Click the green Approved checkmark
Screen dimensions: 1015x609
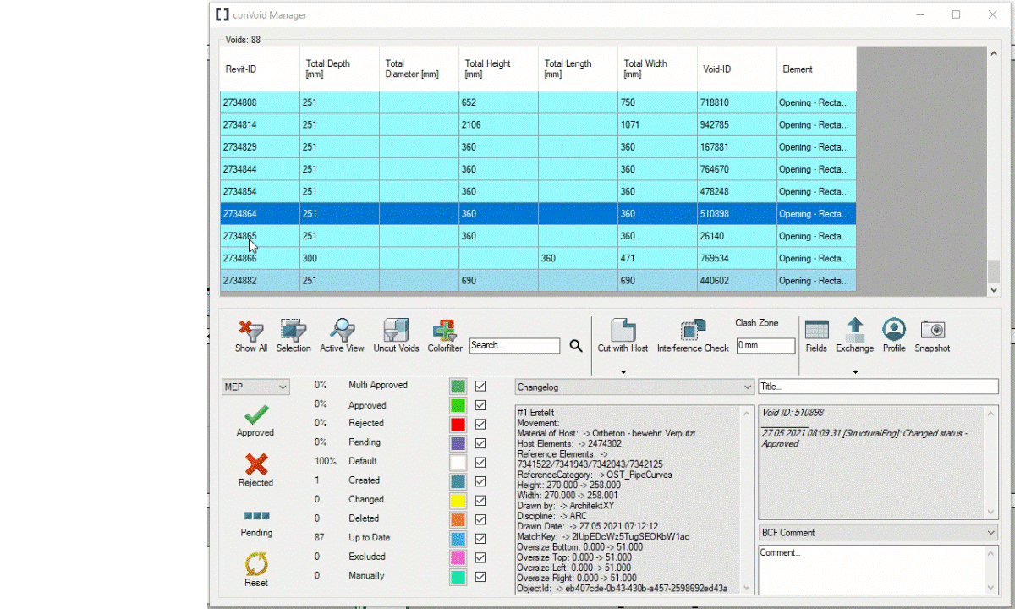(x=256, y=414)
